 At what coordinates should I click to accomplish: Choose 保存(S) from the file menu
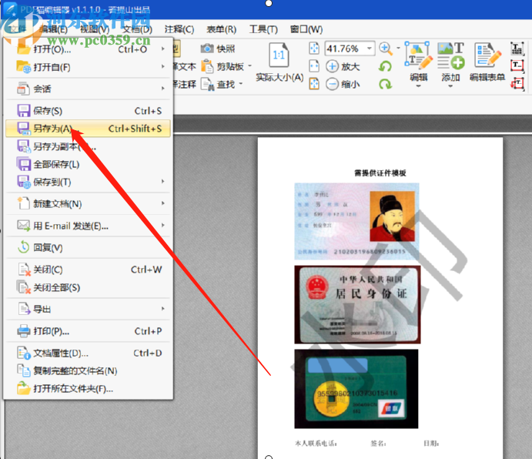pos(89,111)
